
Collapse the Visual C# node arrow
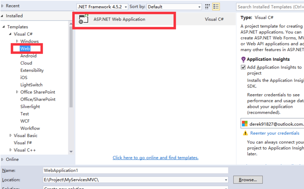(x=10, y=34)
